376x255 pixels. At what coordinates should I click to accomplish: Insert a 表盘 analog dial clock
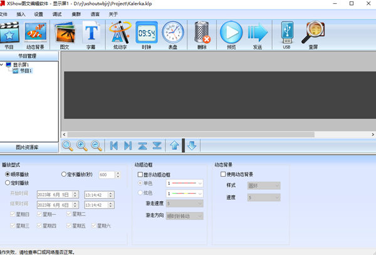coord(173,35)
